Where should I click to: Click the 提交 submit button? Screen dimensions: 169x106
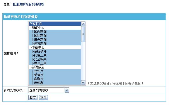[x=33, y=98]
